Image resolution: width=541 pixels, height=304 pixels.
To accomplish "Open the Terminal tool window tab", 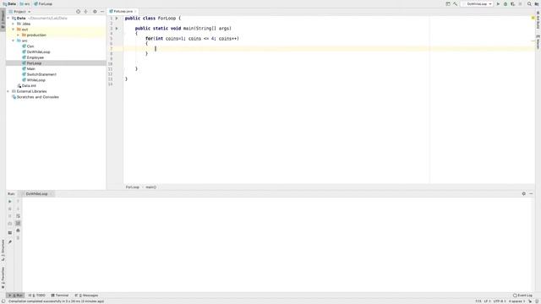I will coord(60,296).
